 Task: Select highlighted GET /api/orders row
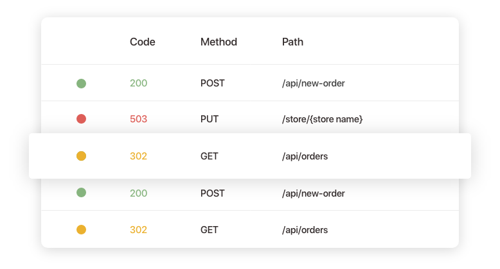point(250,156)
